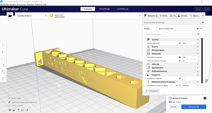Toggle the Generazione supporto checkbox

click(184, 78)
